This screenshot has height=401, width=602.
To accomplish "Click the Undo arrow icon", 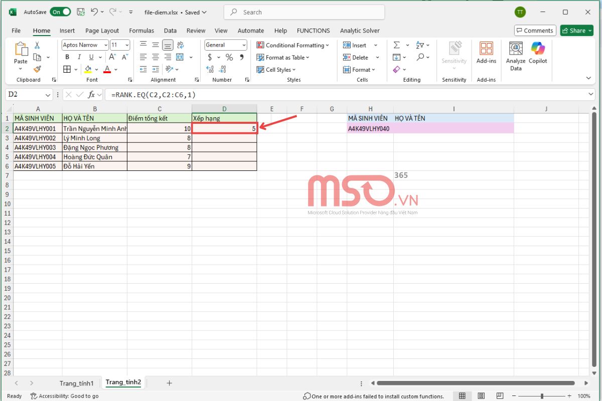I will [94, 12].
